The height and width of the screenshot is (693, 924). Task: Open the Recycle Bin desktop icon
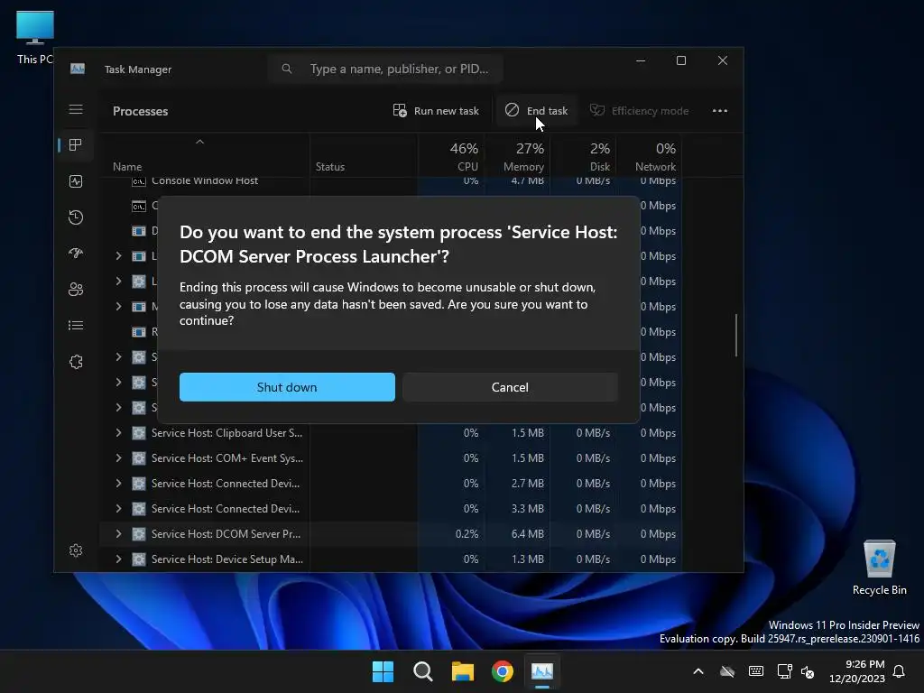coord(879,568)
